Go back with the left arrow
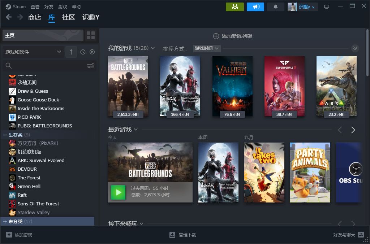Image resolution: width=370 pixels, height=244 pixels. (x=9, y=17)
